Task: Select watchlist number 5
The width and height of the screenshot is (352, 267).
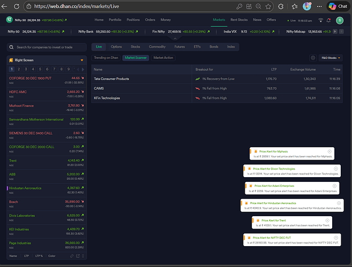Action: 40,69
